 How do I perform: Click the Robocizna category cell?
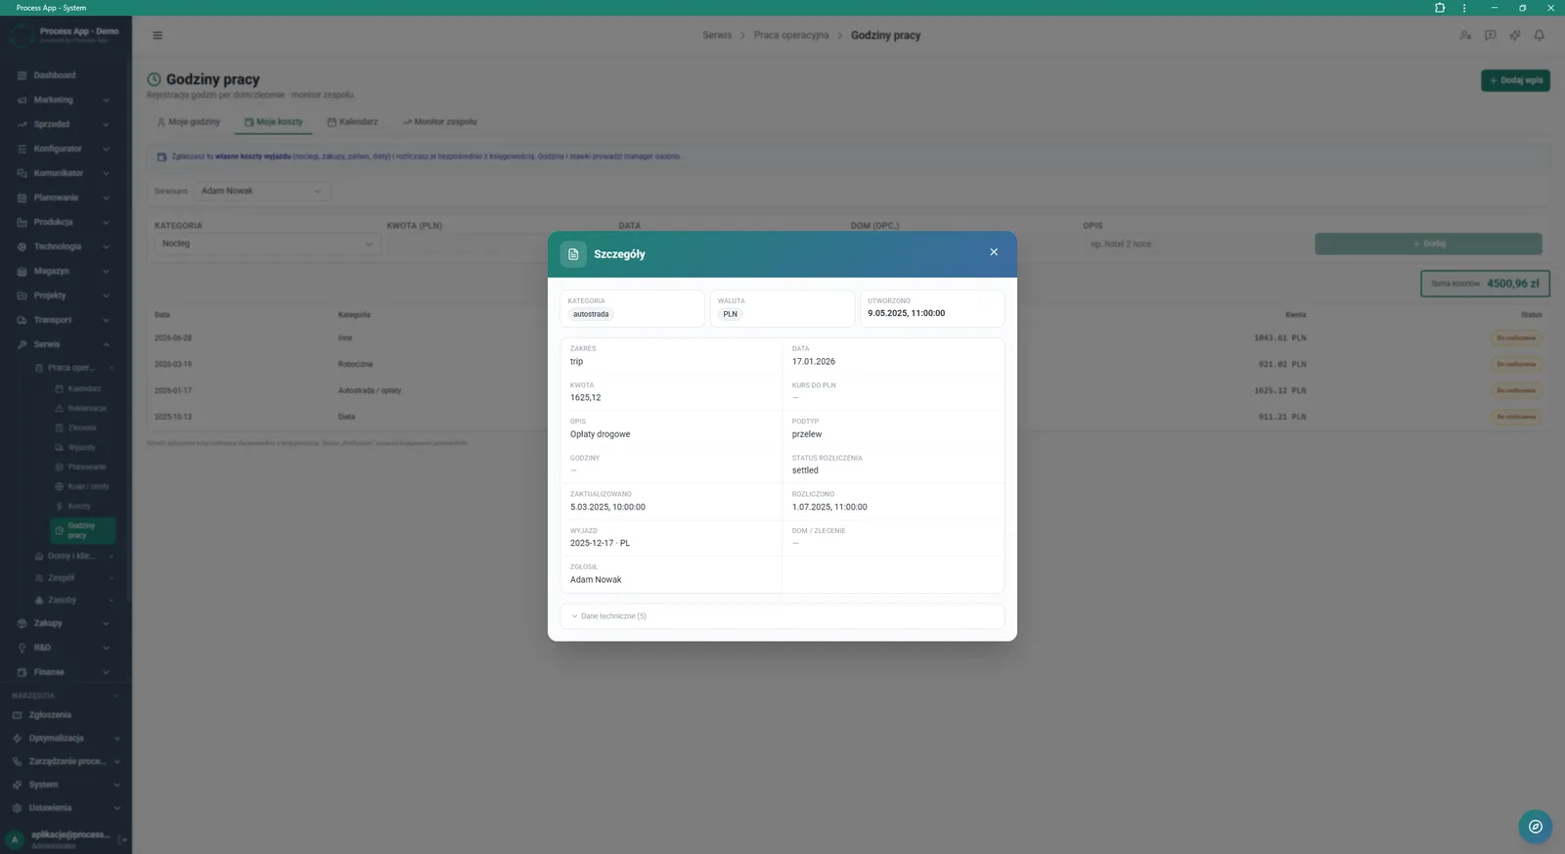[x=355, y=364]
